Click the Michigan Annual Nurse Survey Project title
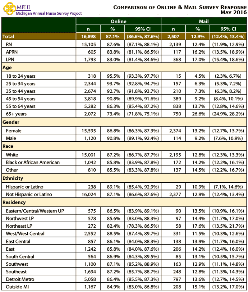The width and height of the screenshot is (248, 292). 49,13
